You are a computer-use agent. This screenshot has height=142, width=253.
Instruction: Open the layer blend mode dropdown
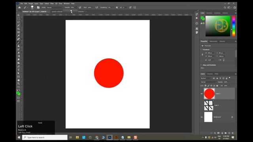pos(209,82)
